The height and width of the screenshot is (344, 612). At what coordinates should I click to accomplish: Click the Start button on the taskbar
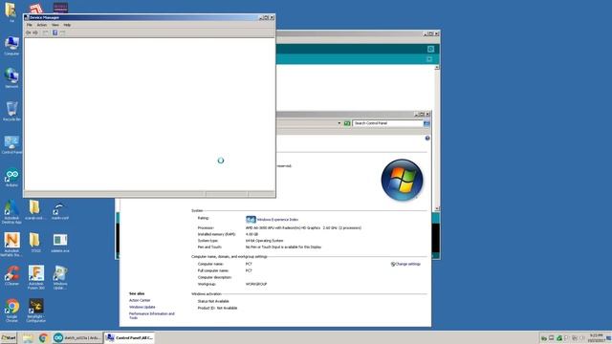tap(9, 337)
